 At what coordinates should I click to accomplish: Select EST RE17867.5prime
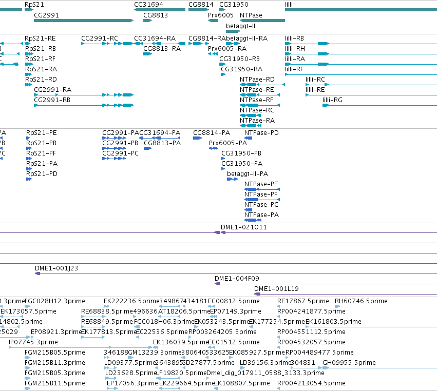pos(279,306)
